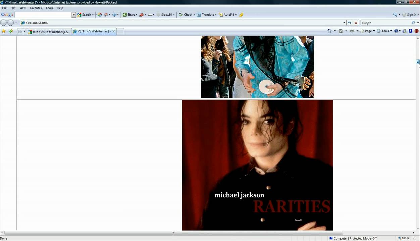Click the Google Toolbar Search button
Viewport: 420px width, 241px height.
pyautogui.click(x=84, y=15)
